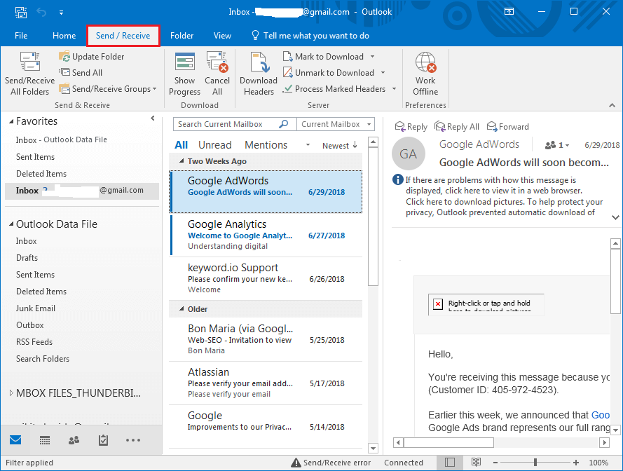The height and width of the screenshot is (471, 623).
Task: Minimize the folder pane
Action: coord(153,118)
